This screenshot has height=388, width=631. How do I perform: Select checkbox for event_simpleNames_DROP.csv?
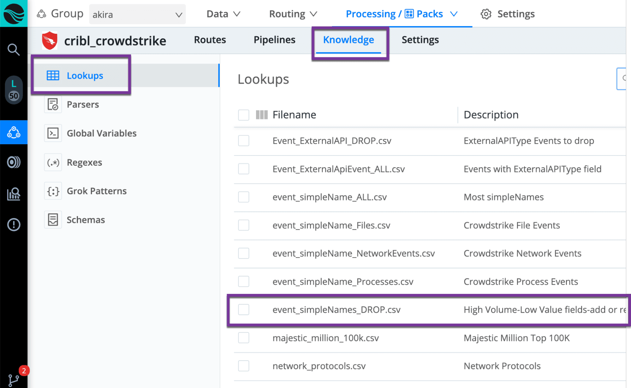coord(244,310)
